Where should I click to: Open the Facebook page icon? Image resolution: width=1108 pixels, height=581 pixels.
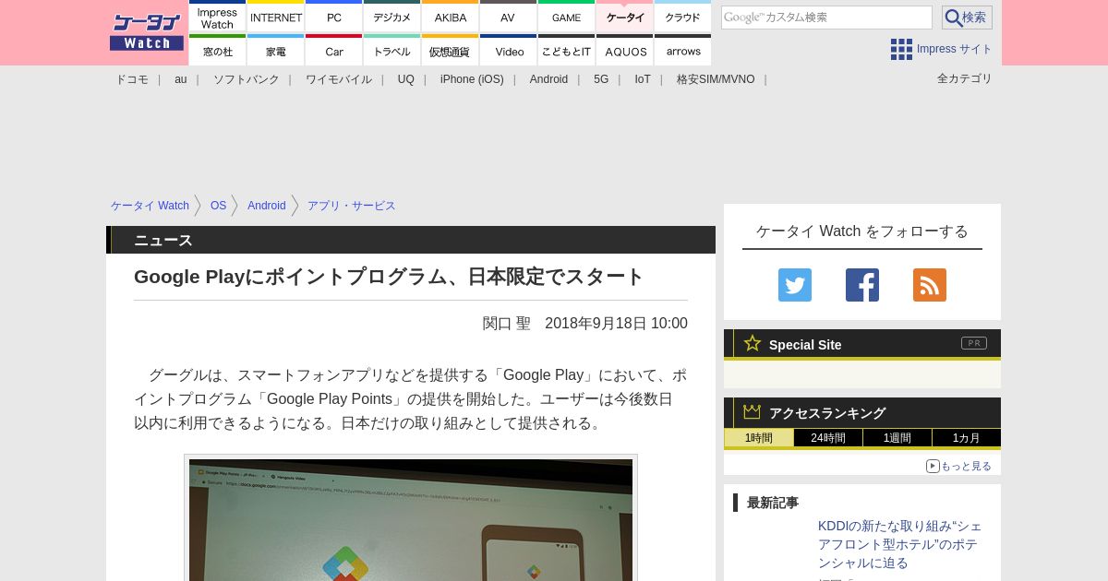tap(862, 285)
